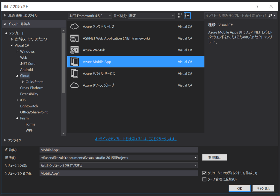Viewport: 280px width, 196px height.
Task: Open the .NET Framework 4.5.2 dropdown
Action: [x=90, y=16]
